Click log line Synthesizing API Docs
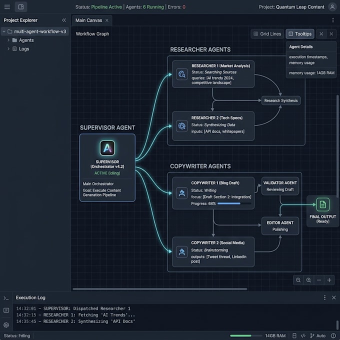The width and height of the screenshot is (340, 340). pyautogui.click(x=75, y=321)
